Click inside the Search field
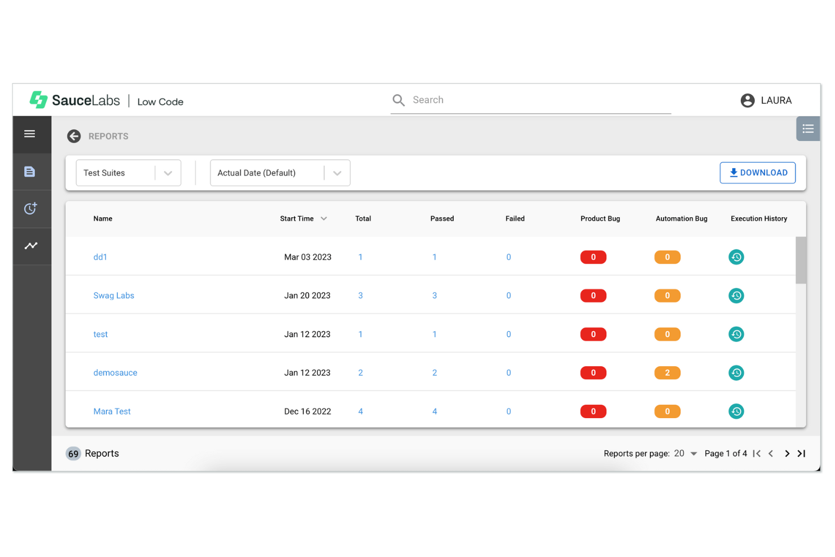 (530, 100)
